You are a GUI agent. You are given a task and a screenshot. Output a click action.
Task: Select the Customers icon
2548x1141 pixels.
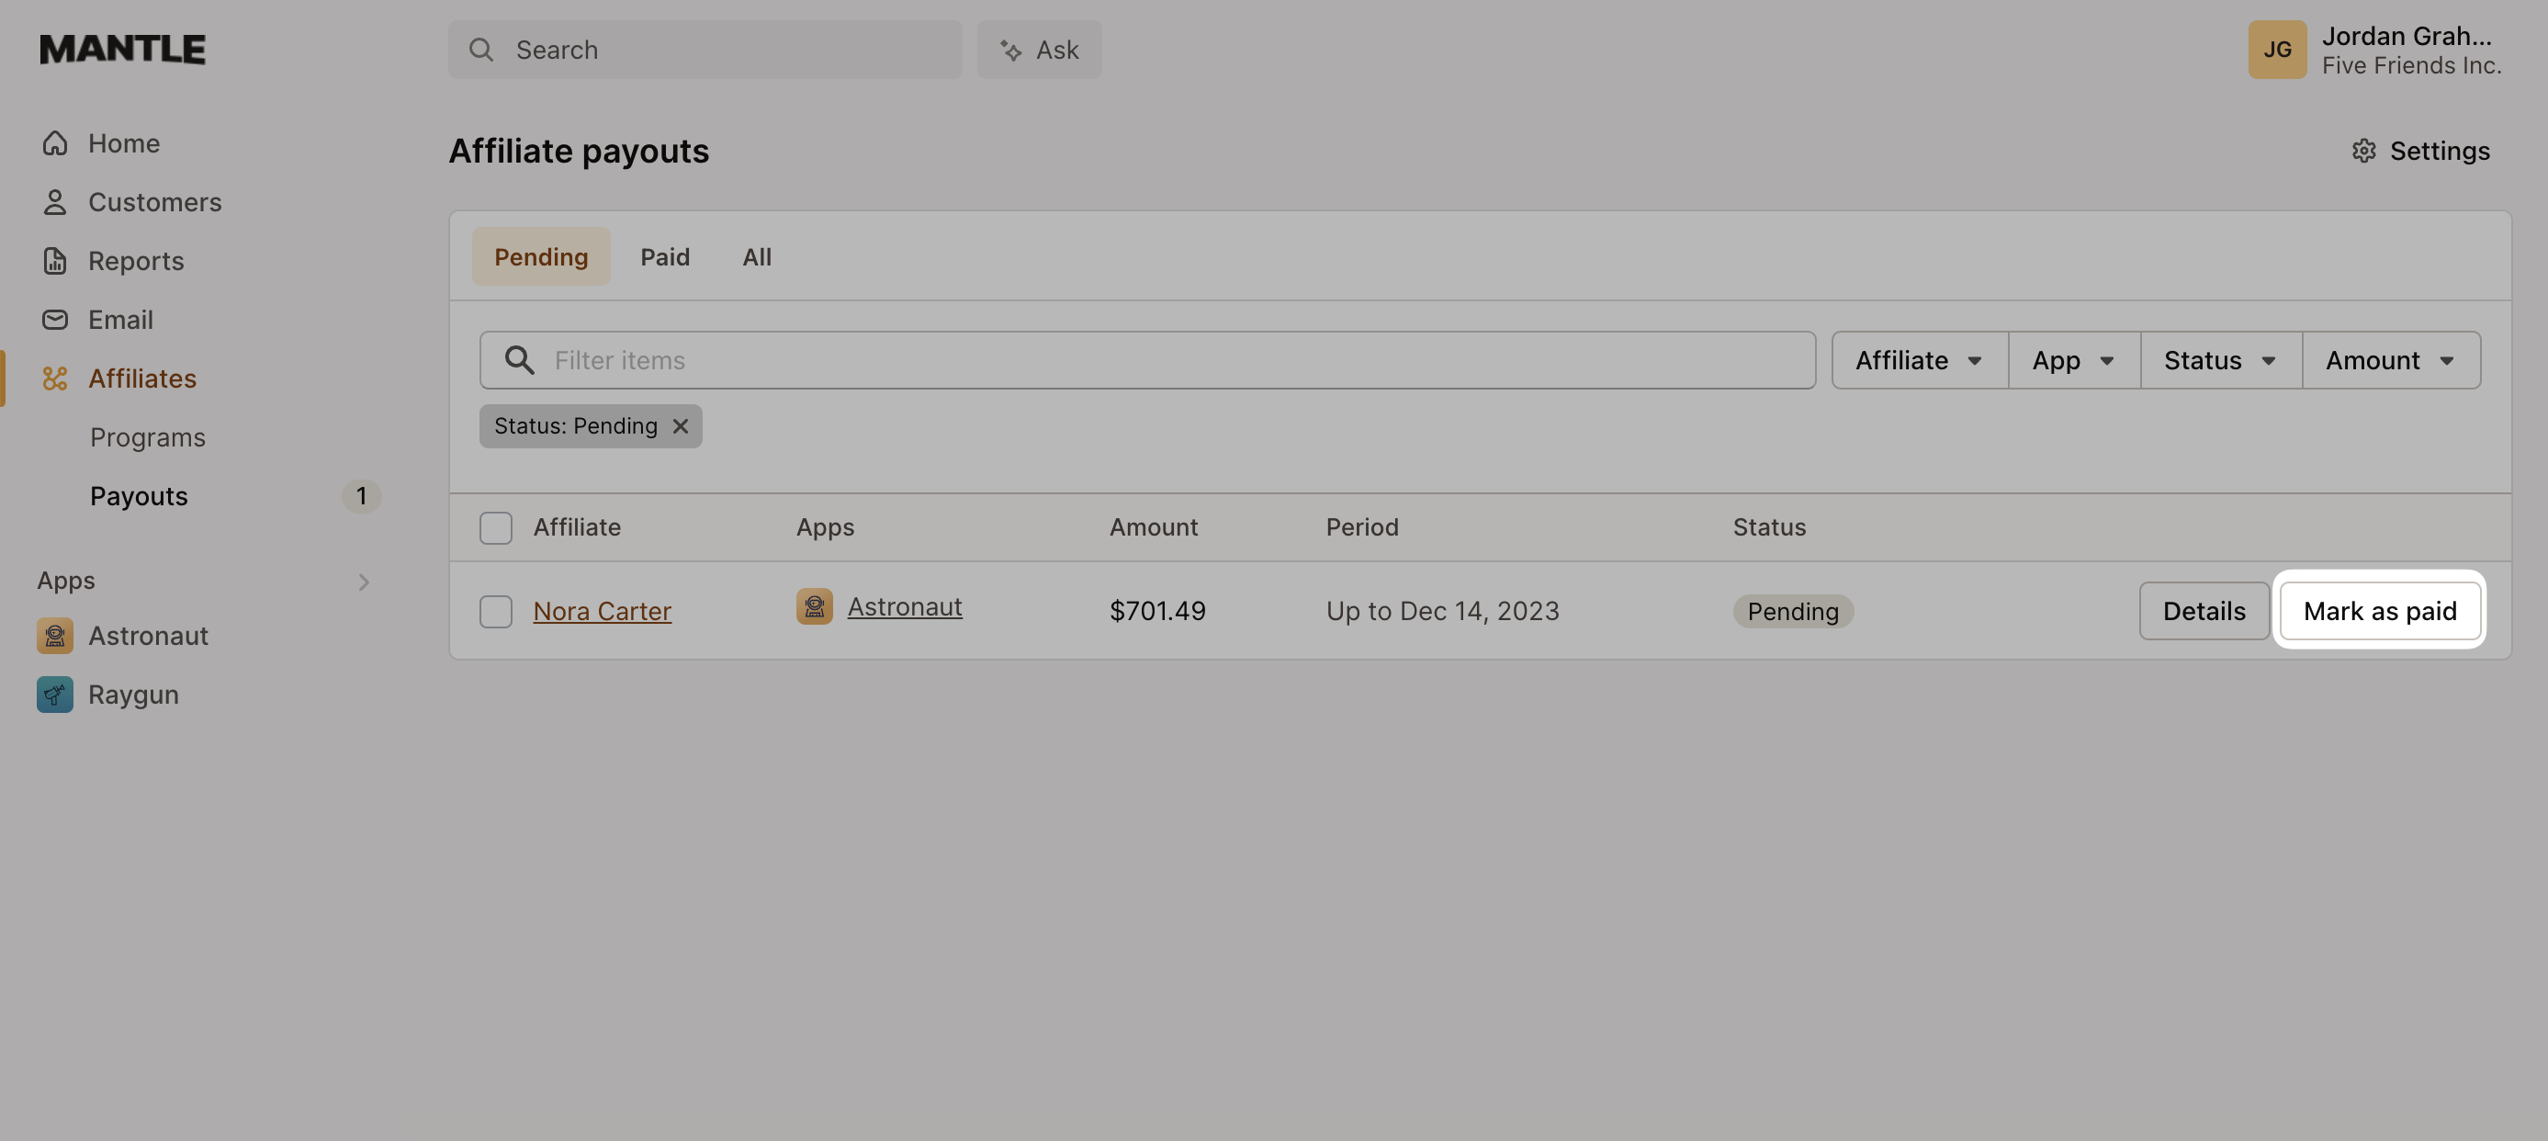55,201
